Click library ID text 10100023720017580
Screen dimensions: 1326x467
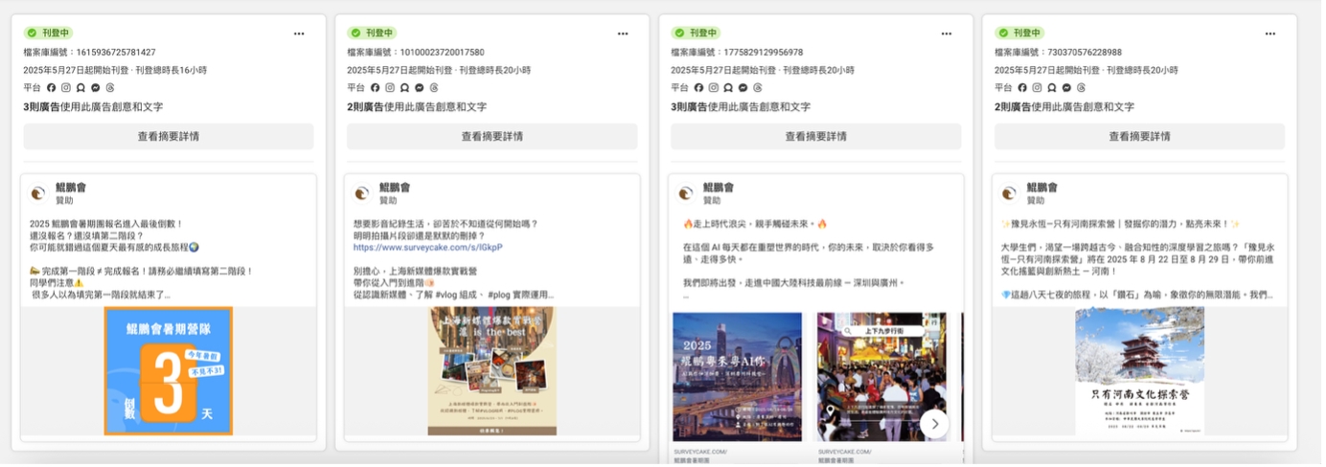pyautogui.click(x=416, y=53)
